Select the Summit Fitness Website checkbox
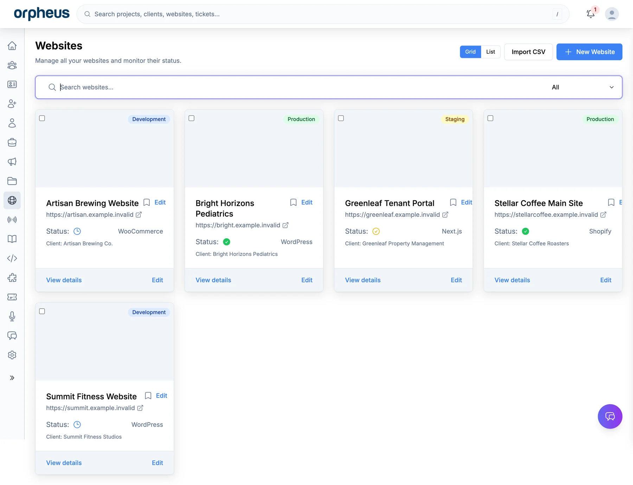The width and height of the screenshot is (633, 485). 42,311
